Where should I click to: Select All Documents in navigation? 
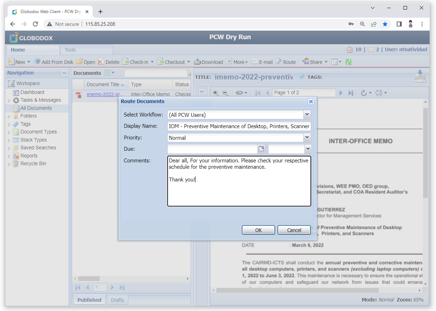[x=36, y=108]
